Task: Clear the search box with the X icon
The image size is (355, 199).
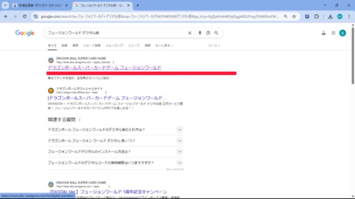Action: point(190,33)
